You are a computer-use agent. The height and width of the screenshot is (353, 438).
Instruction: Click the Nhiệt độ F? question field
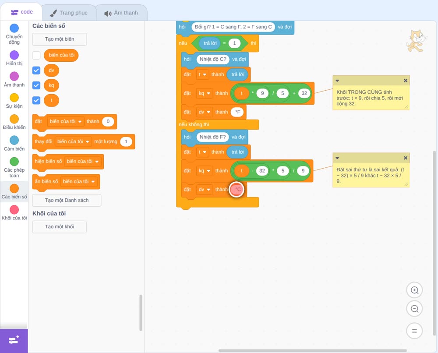[x=212, y=137]
